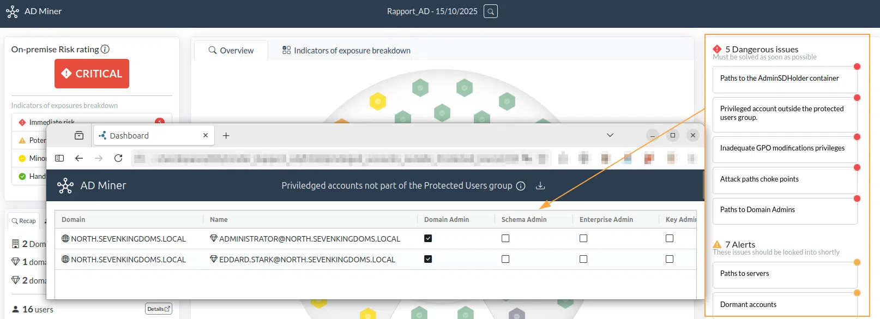Open Paths to servers alert card

click(785, 274)
